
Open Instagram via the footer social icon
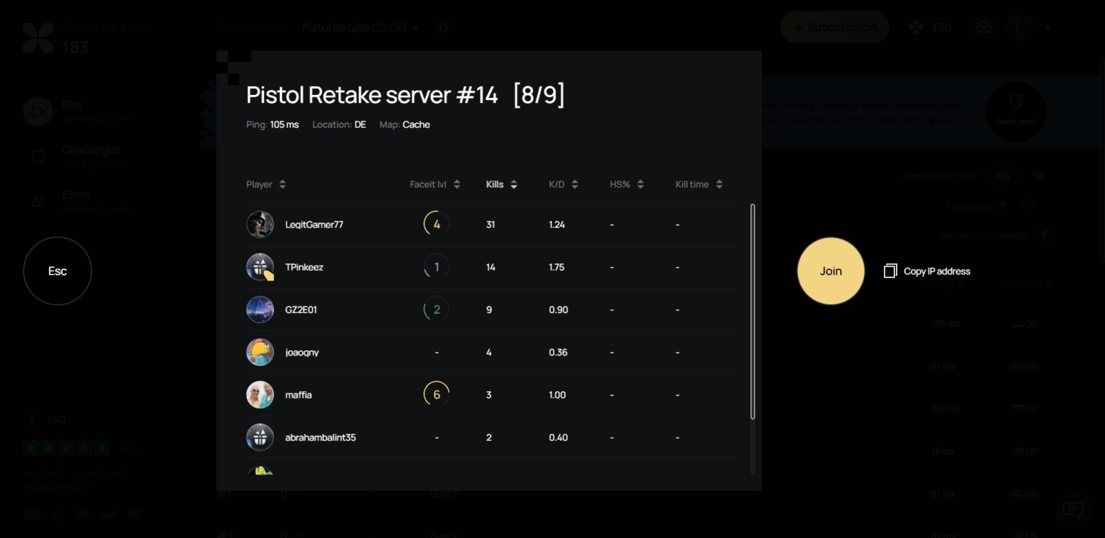coord(58,514)
